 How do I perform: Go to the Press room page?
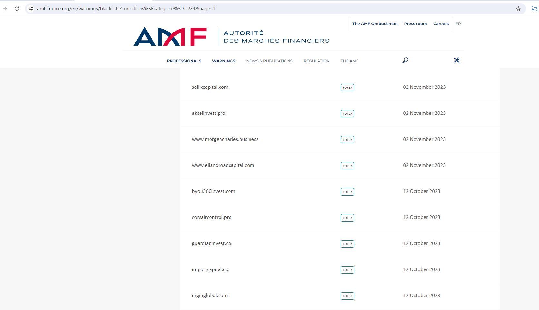click(x=415, y=24)
